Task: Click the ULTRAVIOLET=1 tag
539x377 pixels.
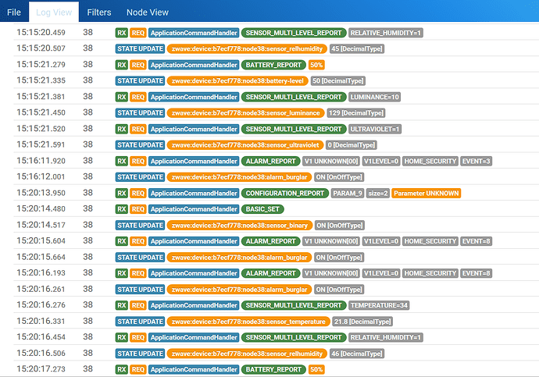Action: [x=375, y=129]
